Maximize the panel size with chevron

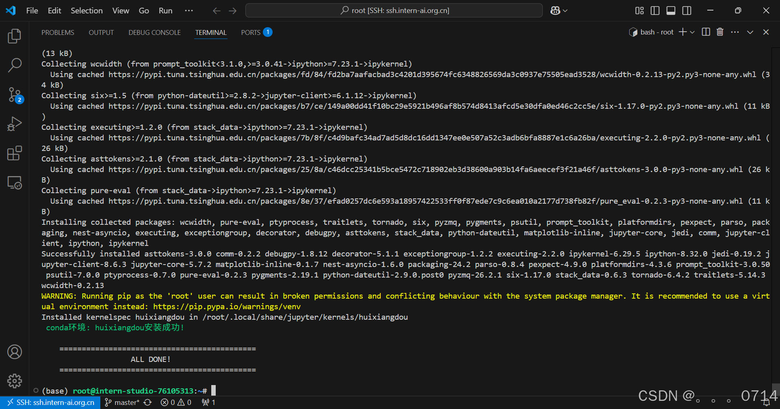[x=750, y=32]
